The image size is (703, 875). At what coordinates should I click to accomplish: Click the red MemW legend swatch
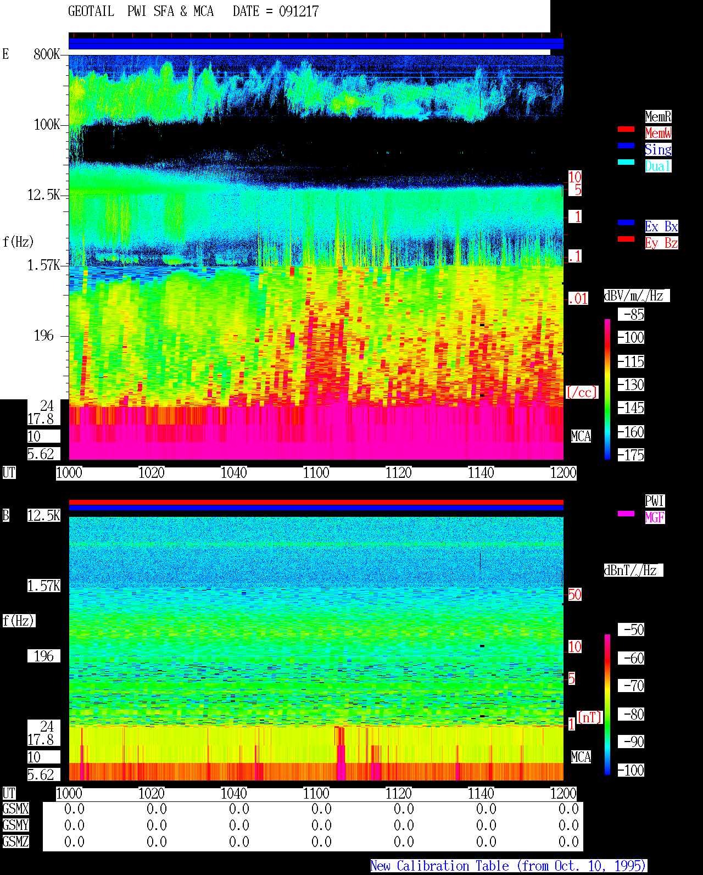pos(626,129)
